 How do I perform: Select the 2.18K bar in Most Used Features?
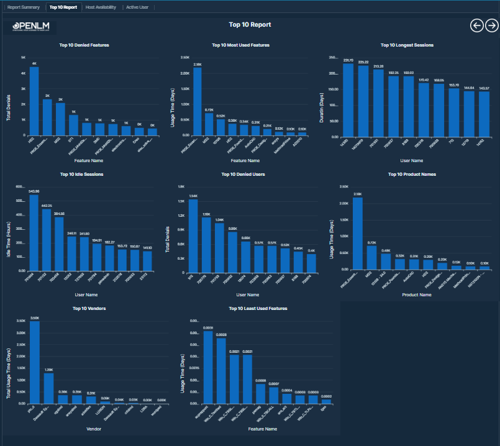point(197,101)
